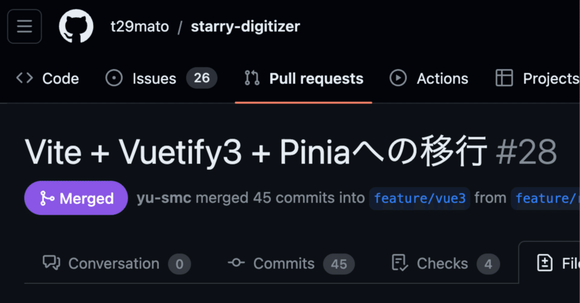Click the angle-brackets Code icon
Viewport: 580px width, 303px height.
click(24, 78)
